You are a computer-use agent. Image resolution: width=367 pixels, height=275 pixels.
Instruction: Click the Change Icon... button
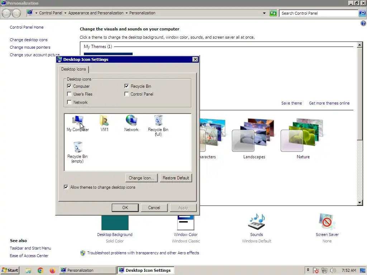click(141, 178)
